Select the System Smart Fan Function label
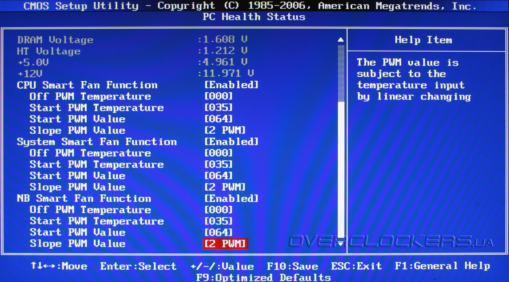The image size is (509, 282). (97, 142)
